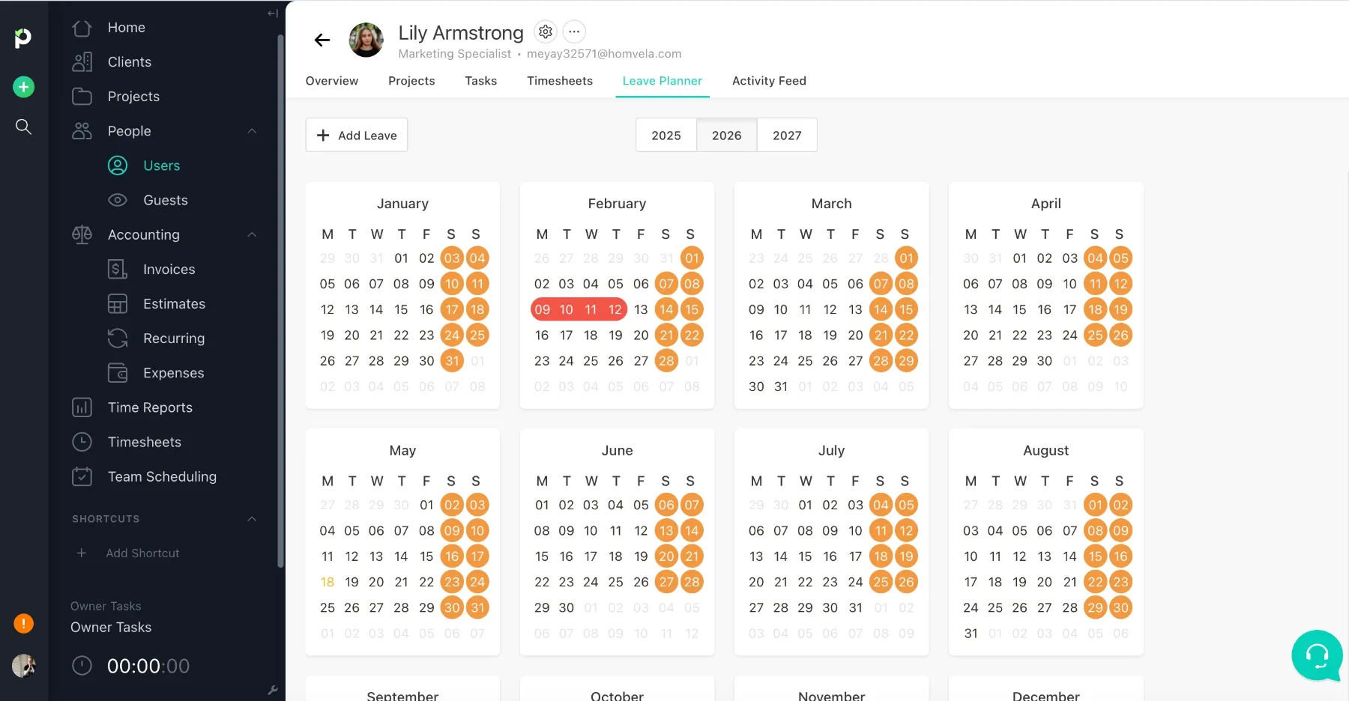Screen dimensions: 1349x701
Task: Open the more options ellipsis button
Action: [574, 31]
